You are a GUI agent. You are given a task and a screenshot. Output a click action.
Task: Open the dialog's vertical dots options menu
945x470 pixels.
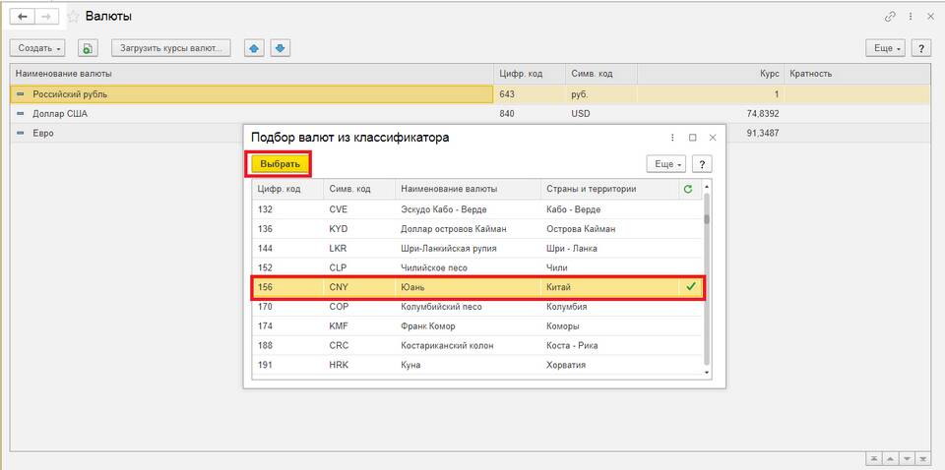point(672,138)
